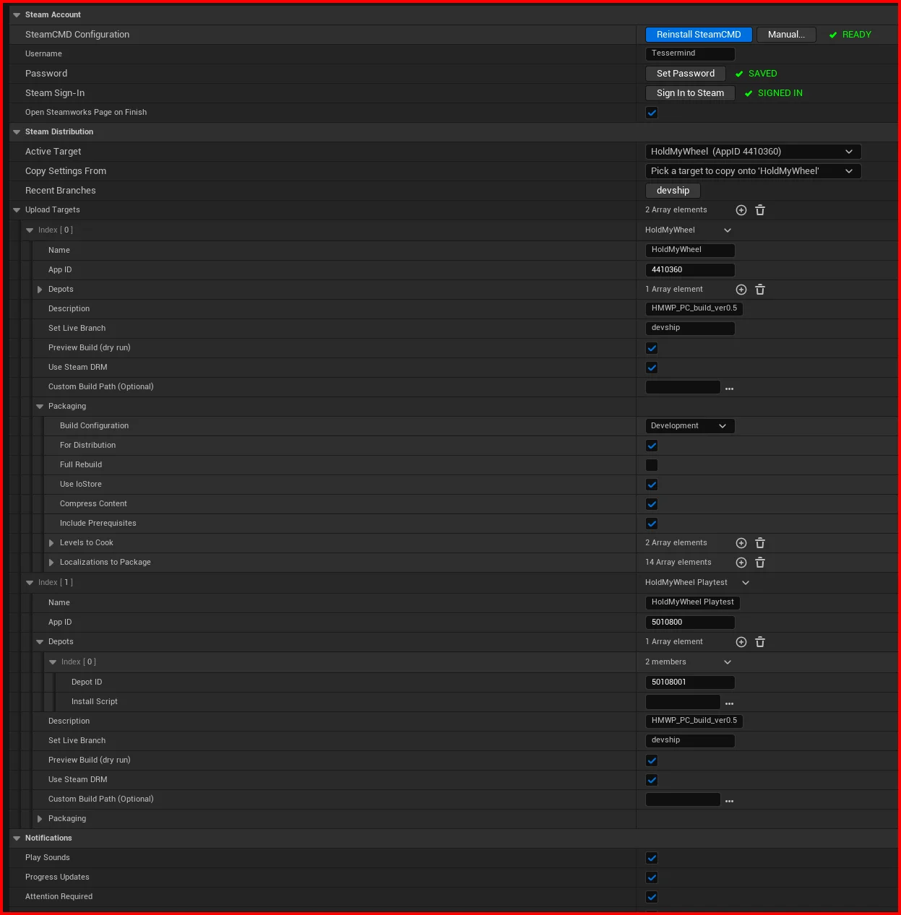Edit Index 0 Description field
The height and width of the screenshot is (915, 901).
pos(694,308)
